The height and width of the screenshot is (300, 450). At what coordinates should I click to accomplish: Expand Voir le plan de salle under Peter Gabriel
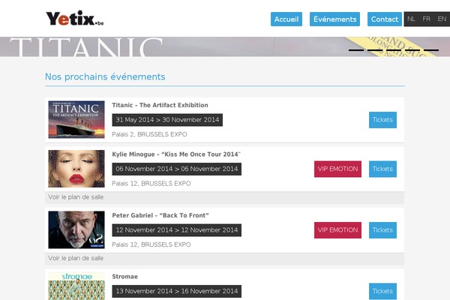click(76, 258)
